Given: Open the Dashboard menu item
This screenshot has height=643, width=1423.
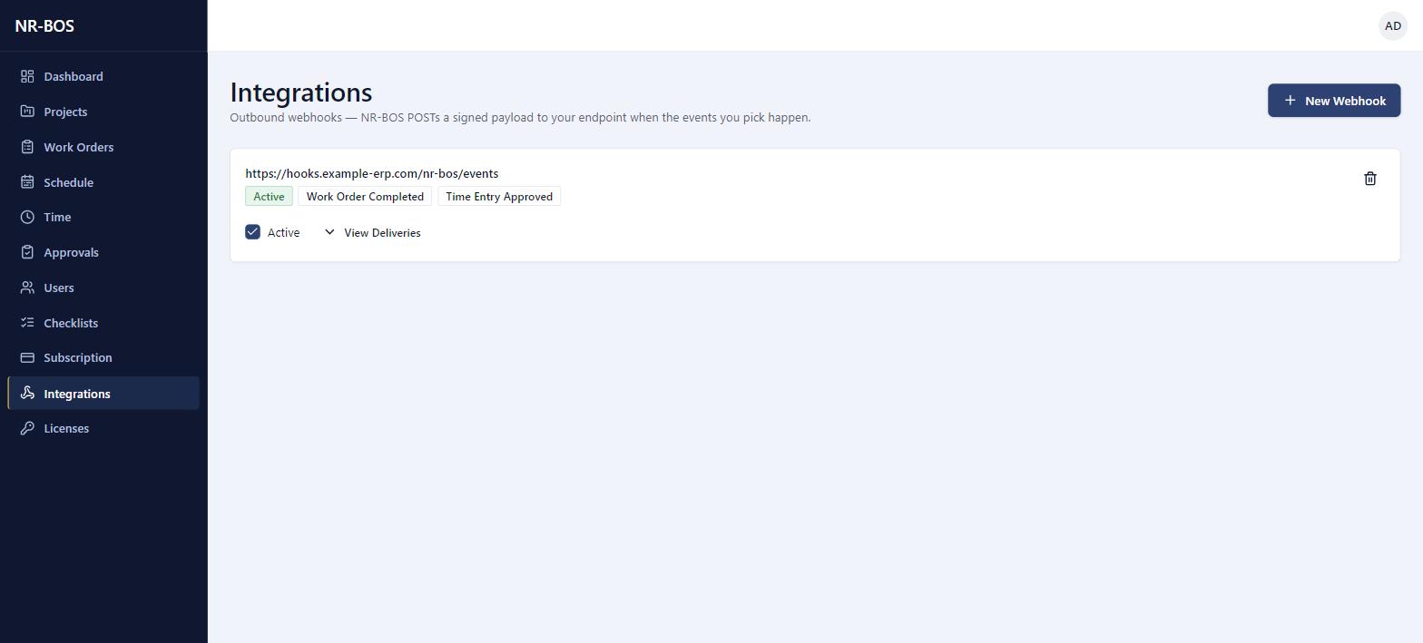Looking at the screenshot, I should [x=103, y=76].
